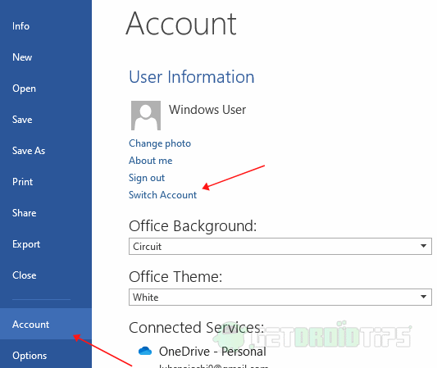Select New in the backstage menu
Viewport: 437px width, 368px height.
click(22, 57)
